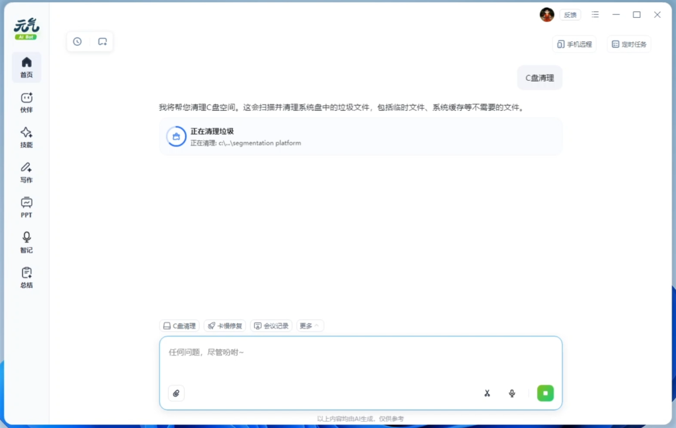The image size is (676, 428).
Task: Close the 元气 AI Bot window
Action: (657, 15)
